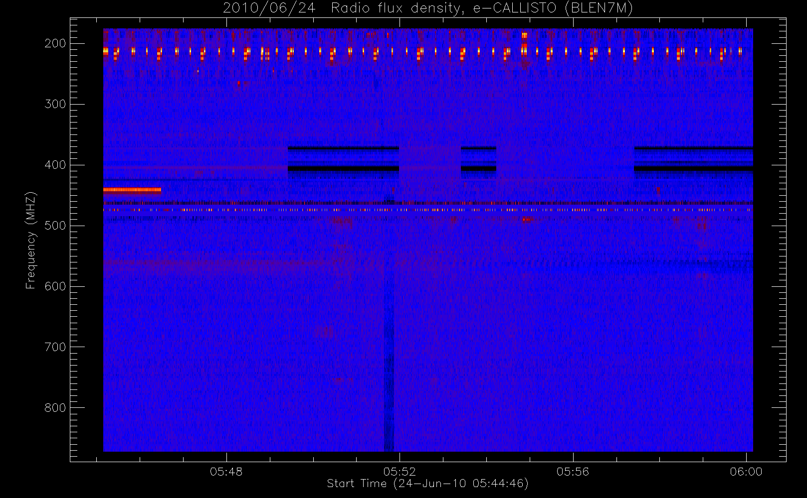Click the 05:56 time tick label
Viewport: 807px width, 498px height.
(573, 472)
